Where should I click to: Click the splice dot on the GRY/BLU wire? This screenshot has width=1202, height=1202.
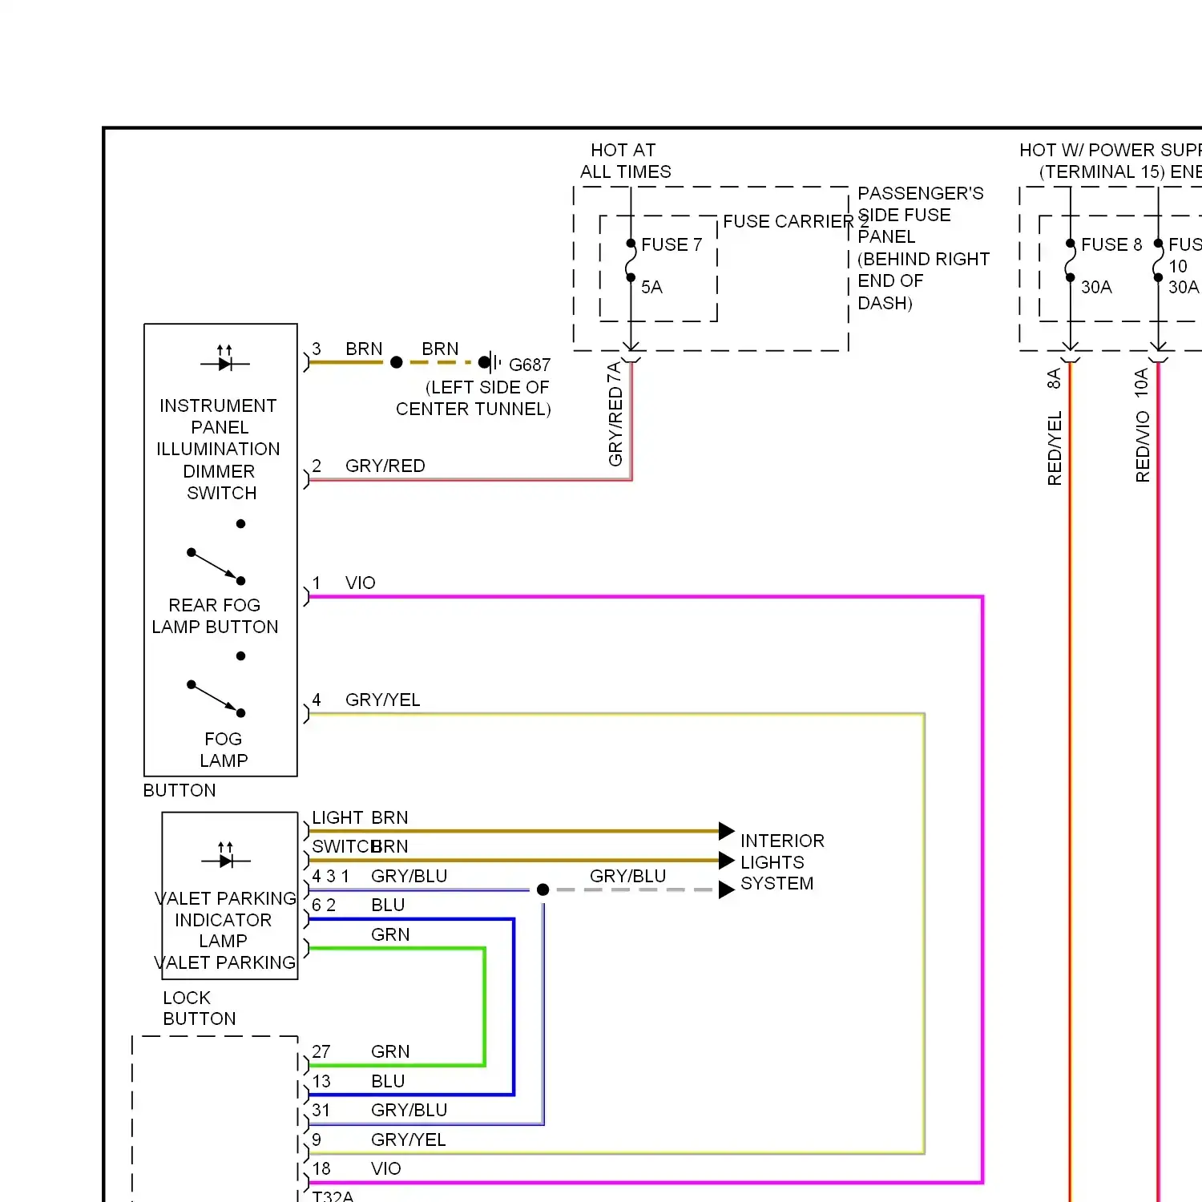click(543, 889)
